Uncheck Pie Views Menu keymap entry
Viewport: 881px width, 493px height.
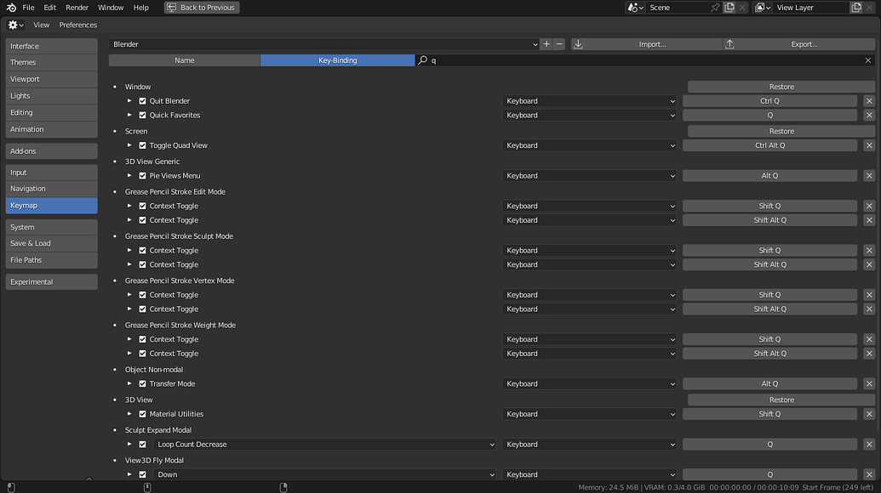coord(142,176)
